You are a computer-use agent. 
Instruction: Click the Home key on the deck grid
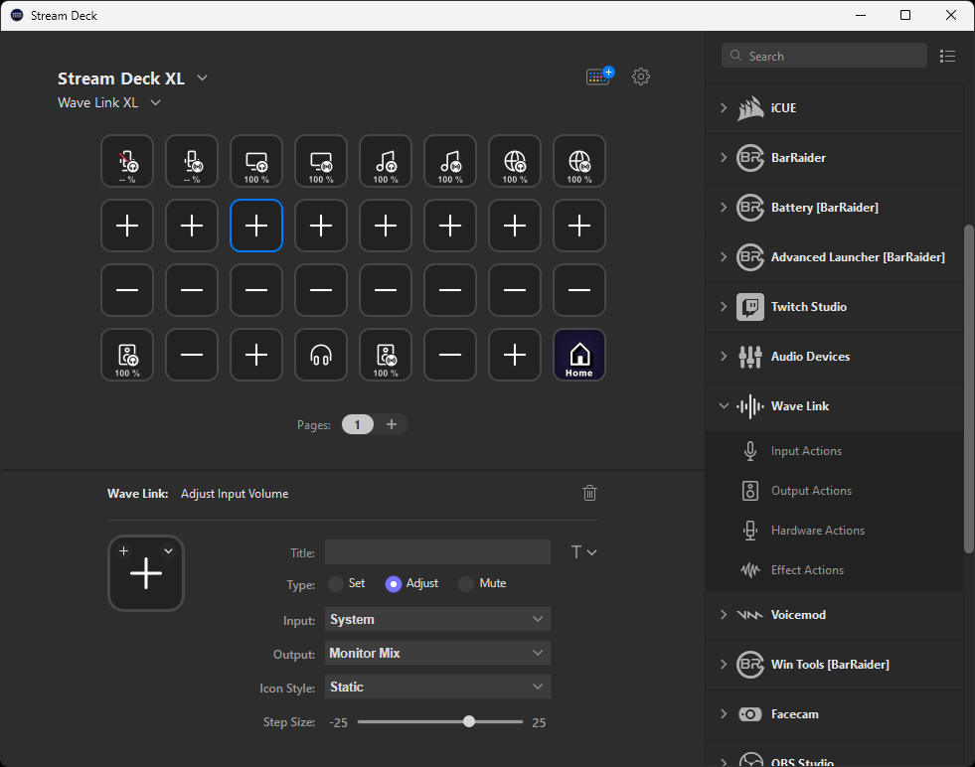pos(578,355)
